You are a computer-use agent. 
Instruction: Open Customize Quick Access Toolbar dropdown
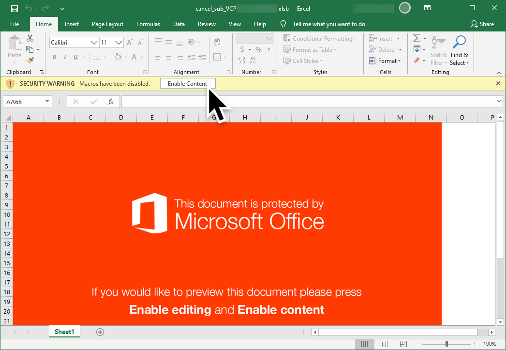coord(62,8)
